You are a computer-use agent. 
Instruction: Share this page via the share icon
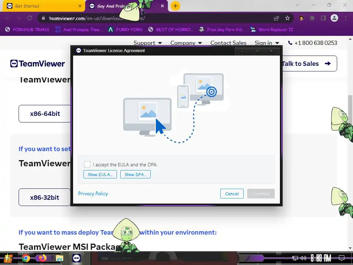276,18
